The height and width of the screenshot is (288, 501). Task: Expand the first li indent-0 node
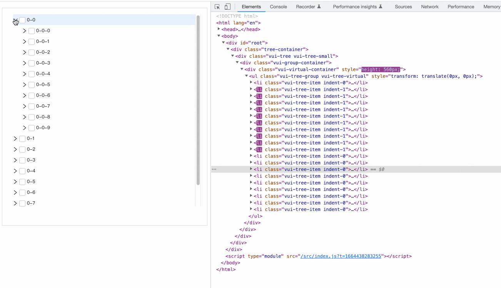[x=251, y=83]
